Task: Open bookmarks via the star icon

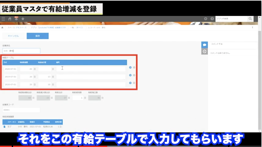Action: [x=23, y=19]
